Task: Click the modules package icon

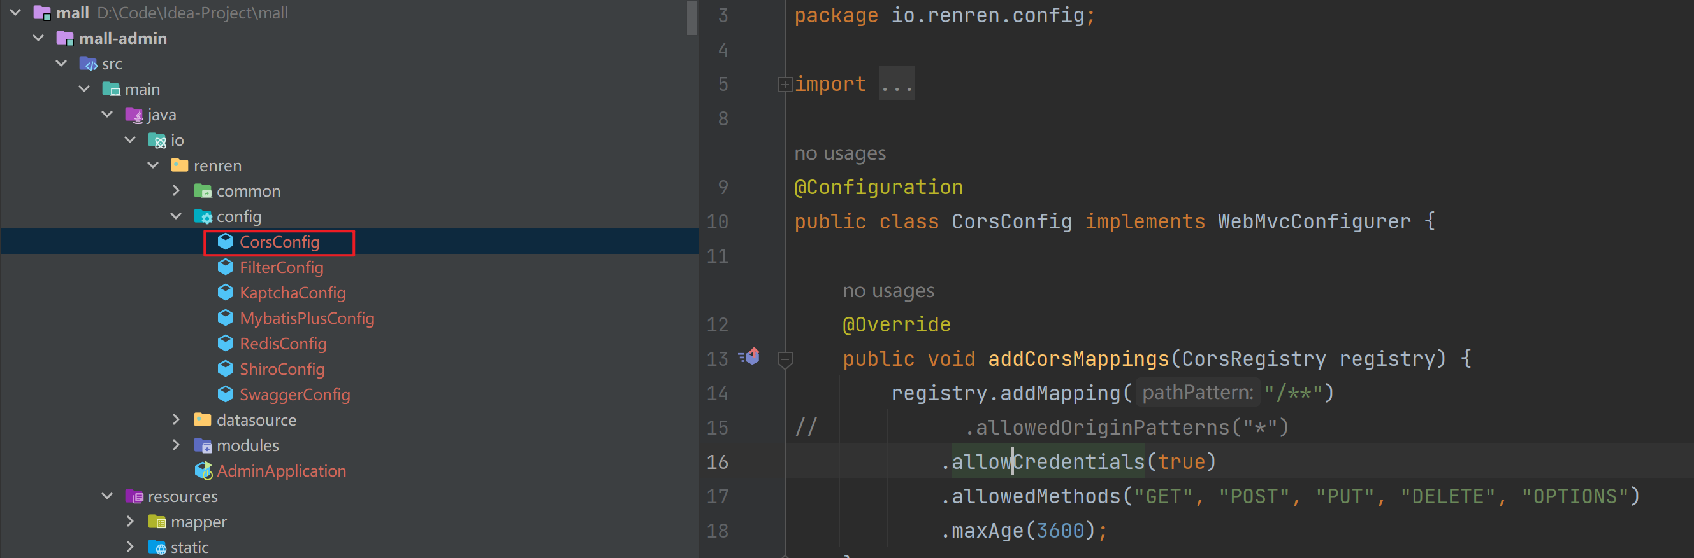Action: coord(203,446)
